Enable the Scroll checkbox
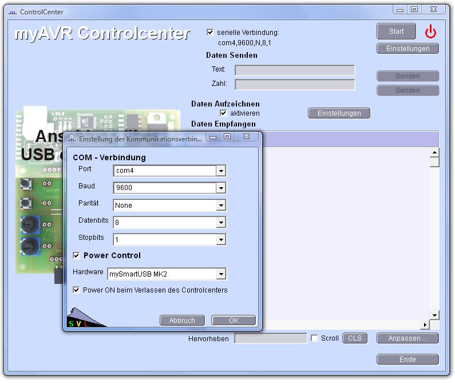This screenshot has height=383, width=455. (314, 338)
